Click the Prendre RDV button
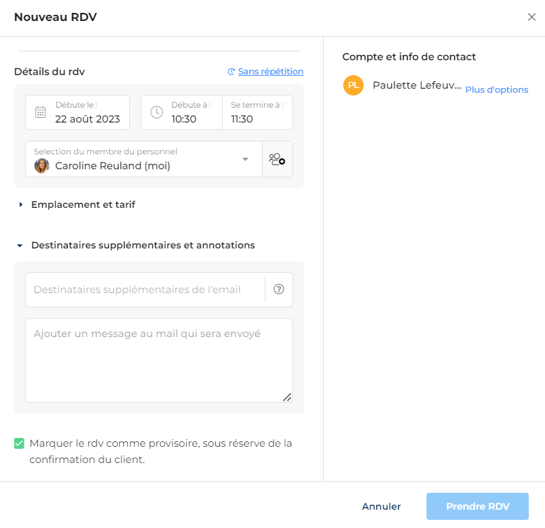Viewport: 545px width, 528px height. (x=477, y=506)
